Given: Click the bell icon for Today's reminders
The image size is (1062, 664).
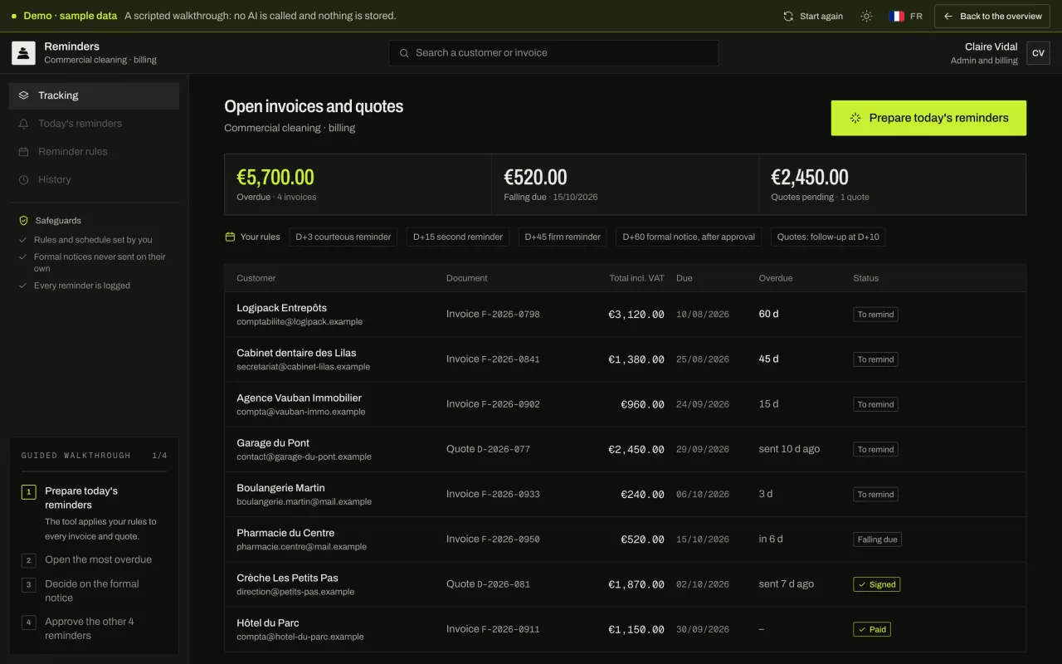Looking at the screenshot, I should click(23, 124).
